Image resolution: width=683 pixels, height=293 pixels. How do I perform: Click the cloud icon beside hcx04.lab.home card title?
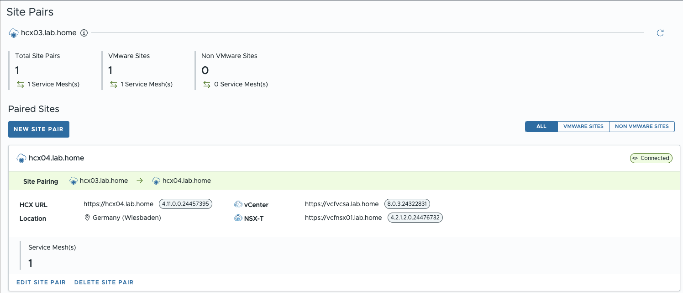[21, 158]
